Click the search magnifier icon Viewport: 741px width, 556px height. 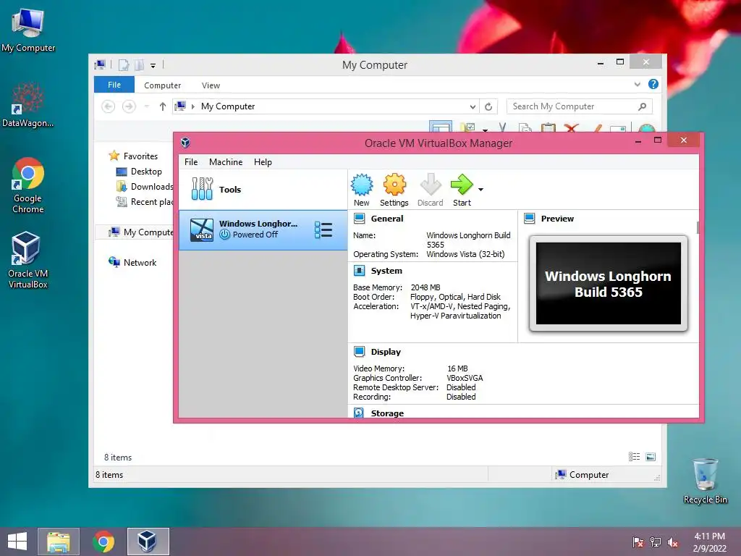point(642,106)
